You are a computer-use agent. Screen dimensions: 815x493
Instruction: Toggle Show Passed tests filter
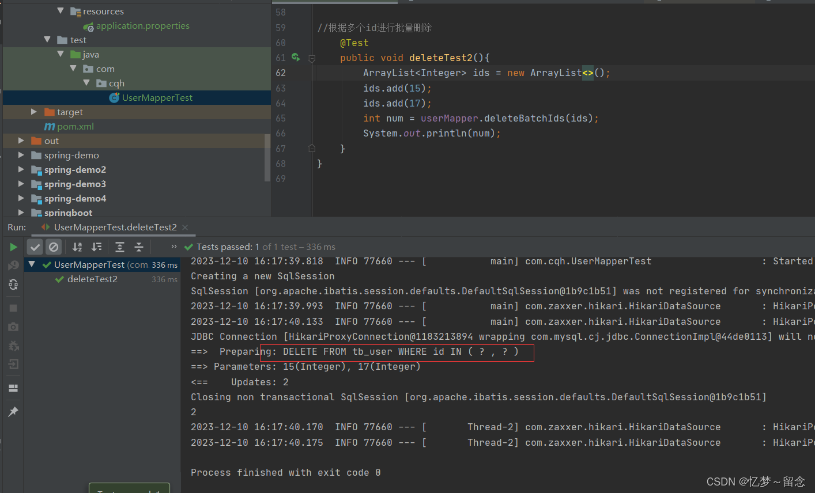(35, 246)
